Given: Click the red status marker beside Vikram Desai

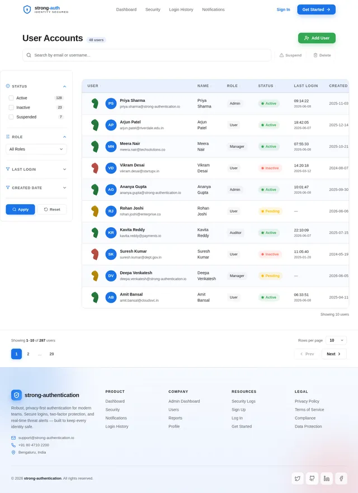Looking at the screenshot, I should (x=95, y=168).
